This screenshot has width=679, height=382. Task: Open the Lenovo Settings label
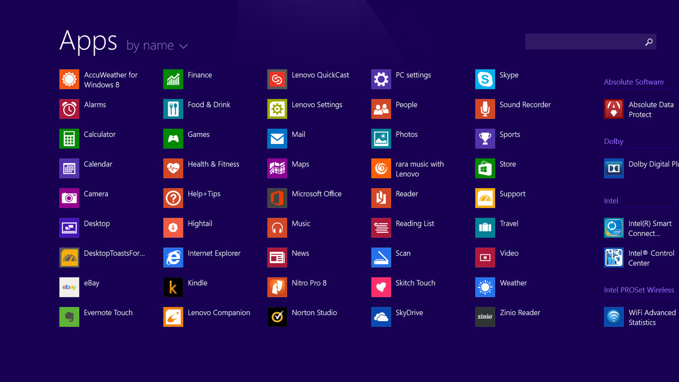pos(317,105)
